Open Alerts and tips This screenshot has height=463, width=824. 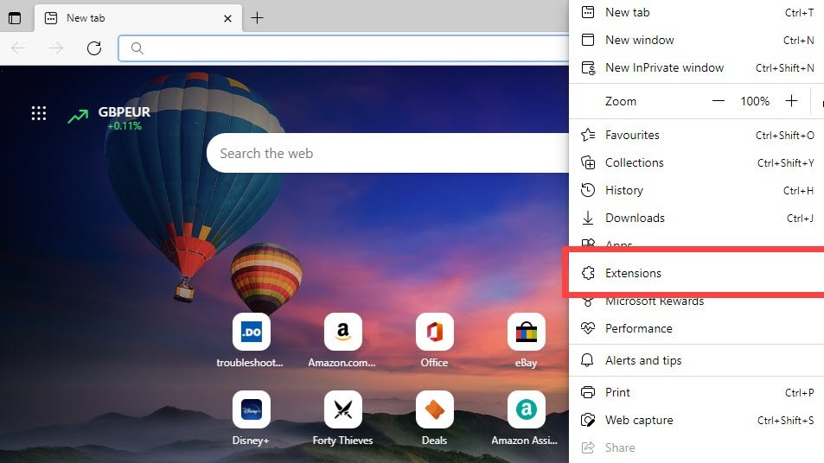pos(697,360)
